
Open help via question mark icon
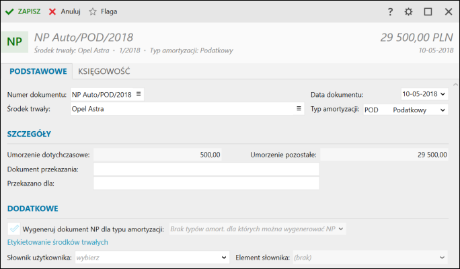click(390, 11)
